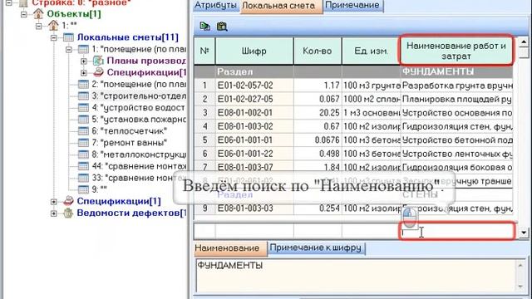Click icon beside lower Спецификации[1] node
532x299 pixels.
68,201
